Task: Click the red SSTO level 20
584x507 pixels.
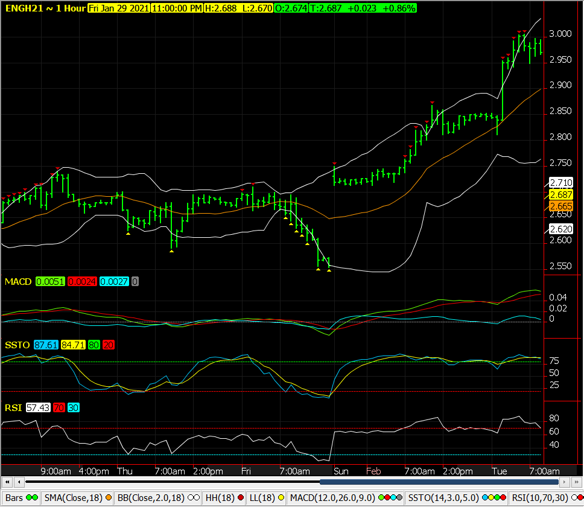Action: pyautogui.click(x=109, y=345)
